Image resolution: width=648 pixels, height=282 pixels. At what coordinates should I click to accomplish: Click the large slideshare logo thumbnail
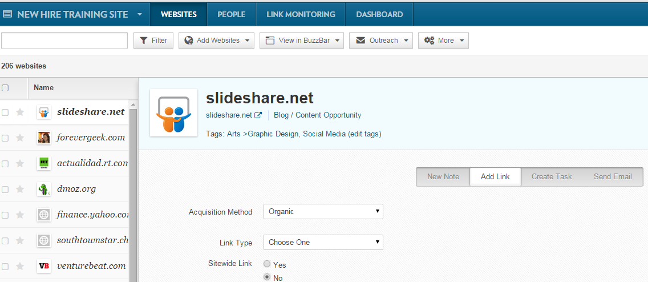173,113
